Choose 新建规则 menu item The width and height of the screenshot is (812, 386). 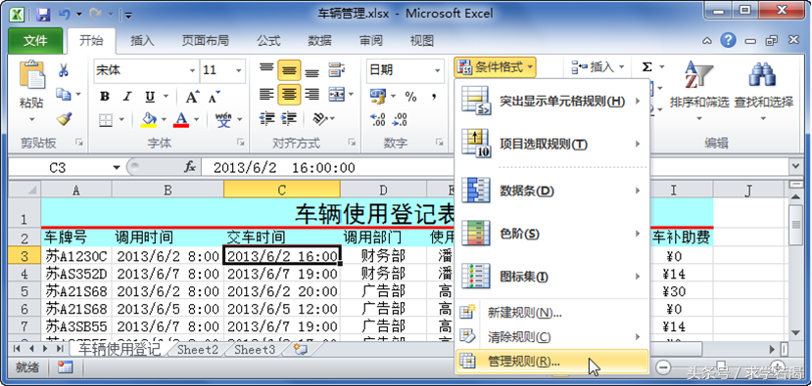tap(551, 312)
